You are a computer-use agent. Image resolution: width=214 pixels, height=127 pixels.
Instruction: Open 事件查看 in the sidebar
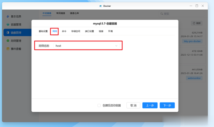[x=14, y=49]
